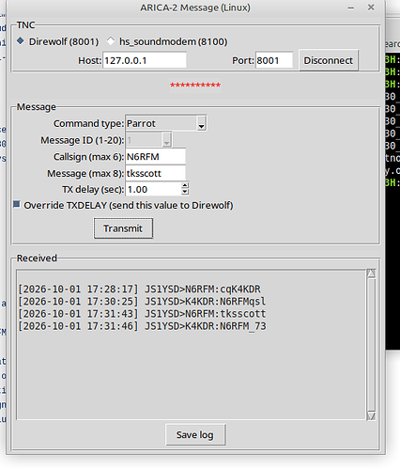Viewport: 400px width, 470px height.
Task: Open the Message ID dropdown arrow
Action: pos(167,140)
